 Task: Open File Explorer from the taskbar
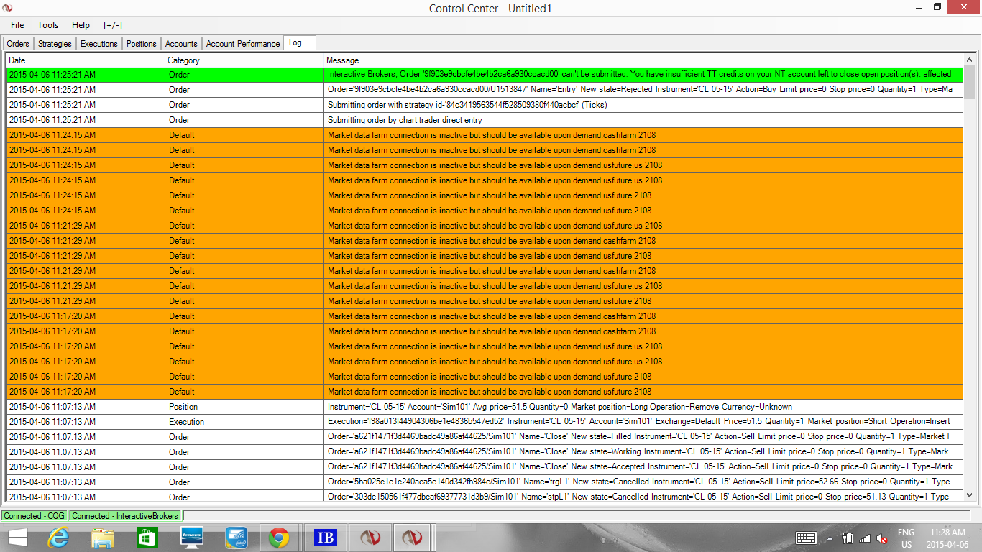pos(103,538)
